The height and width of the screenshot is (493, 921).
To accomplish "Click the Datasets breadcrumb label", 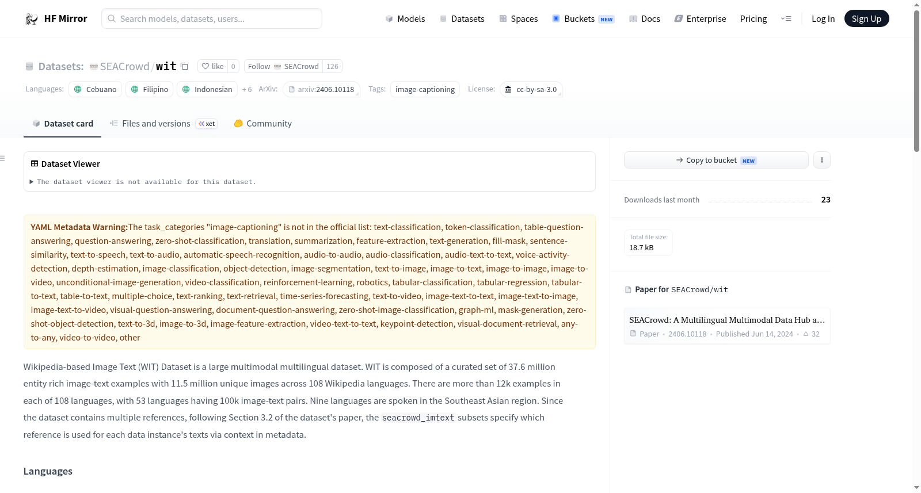I will [x=61, y=67].
